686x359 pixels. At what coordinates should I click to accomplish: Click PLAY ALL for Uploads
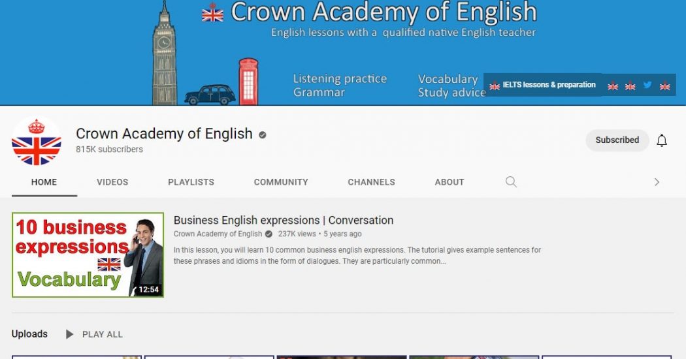(103, 334)
